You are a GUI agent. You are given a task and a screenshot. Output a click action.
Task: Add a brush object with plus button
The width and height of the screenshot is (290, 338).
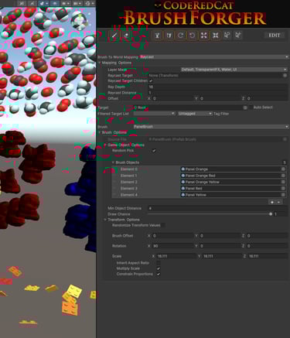pos(272,202)
